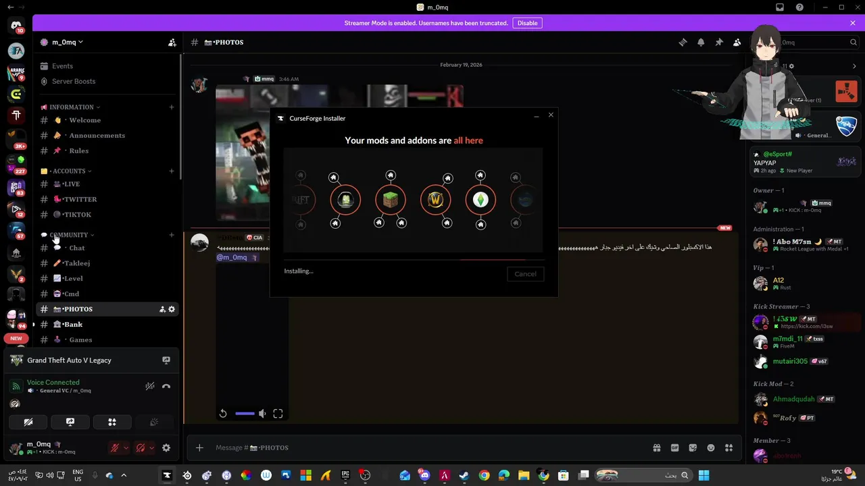Collapse the COMMUNITY category
Viewport: 865px width, 486px height.
[x=68, y=235]
